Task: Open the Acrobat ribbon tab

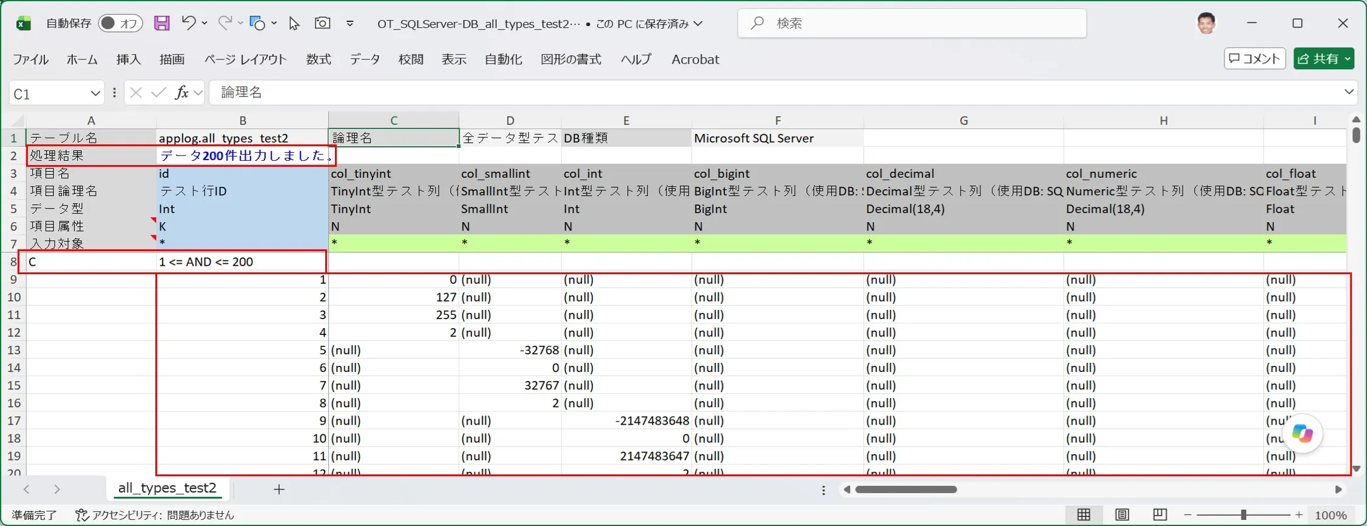Action: click(695, 59)
